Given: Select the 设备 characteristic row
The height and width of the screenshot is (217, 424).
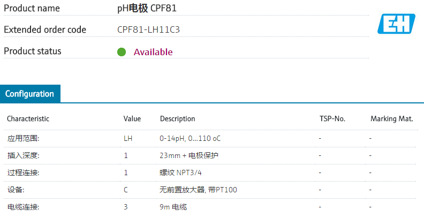Looking at the screenshot, I should [16, 190].
